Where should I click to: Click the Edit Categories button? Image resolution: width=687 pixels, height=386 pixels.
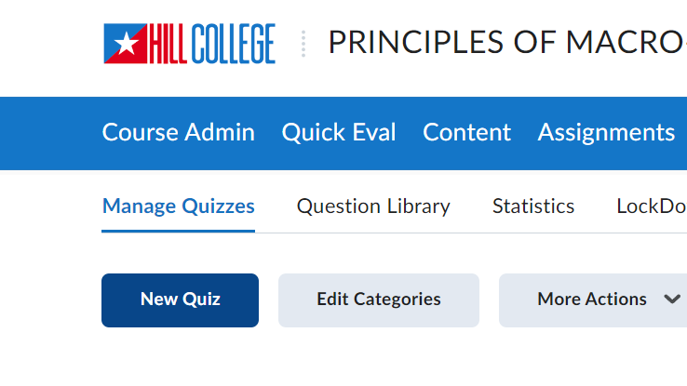[x=379, y=300]
